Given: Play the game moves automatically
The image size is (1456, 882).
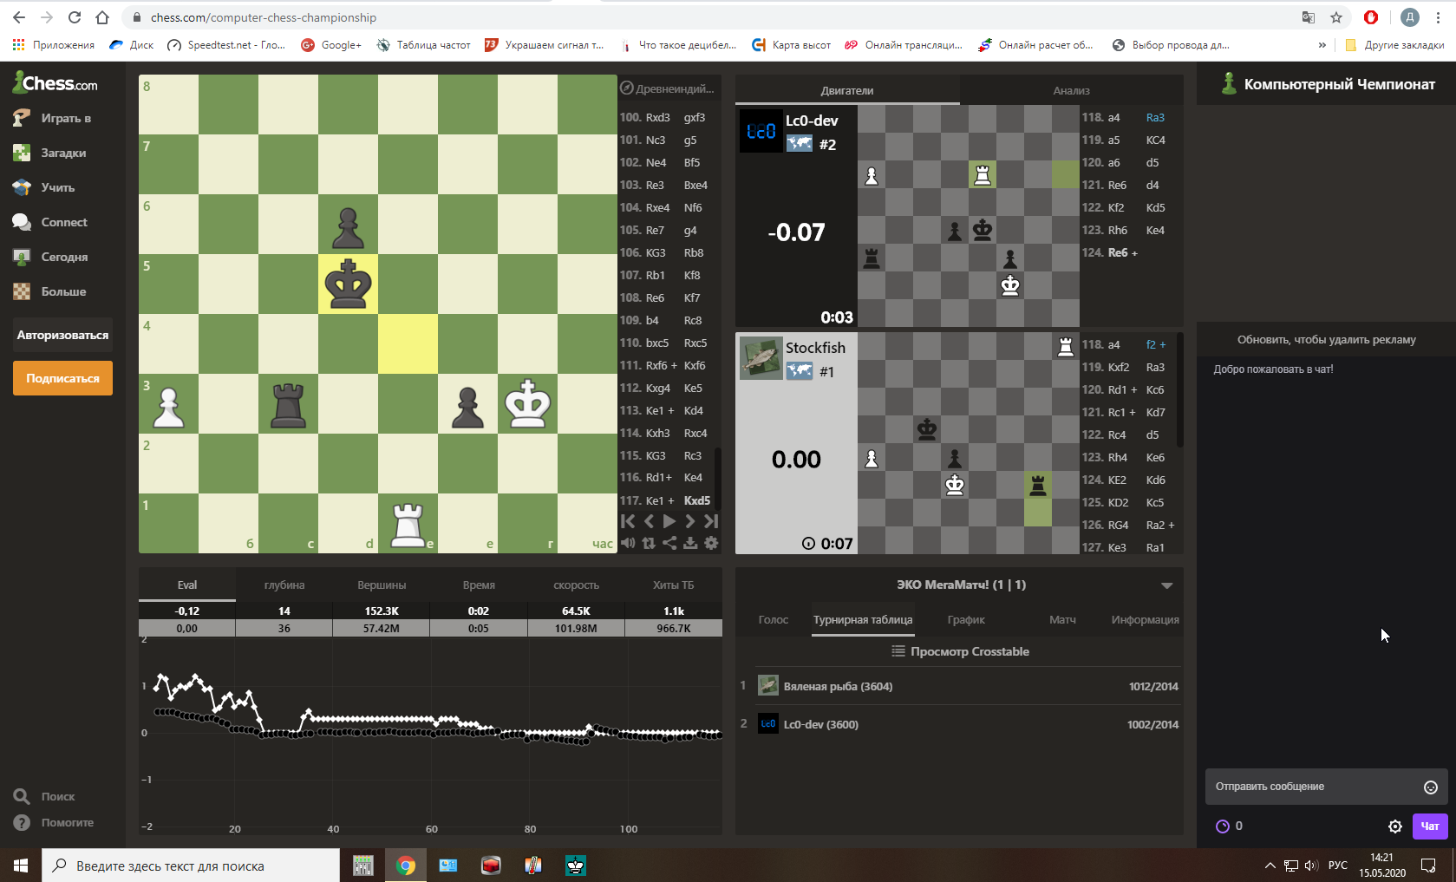Looking at the screenshot, I should pos(669,521).
